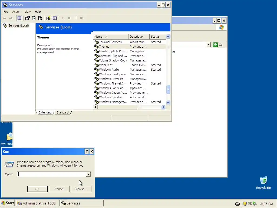Click Go button in background window
Viewport: 277px width, 208px height.
(218, 45)
